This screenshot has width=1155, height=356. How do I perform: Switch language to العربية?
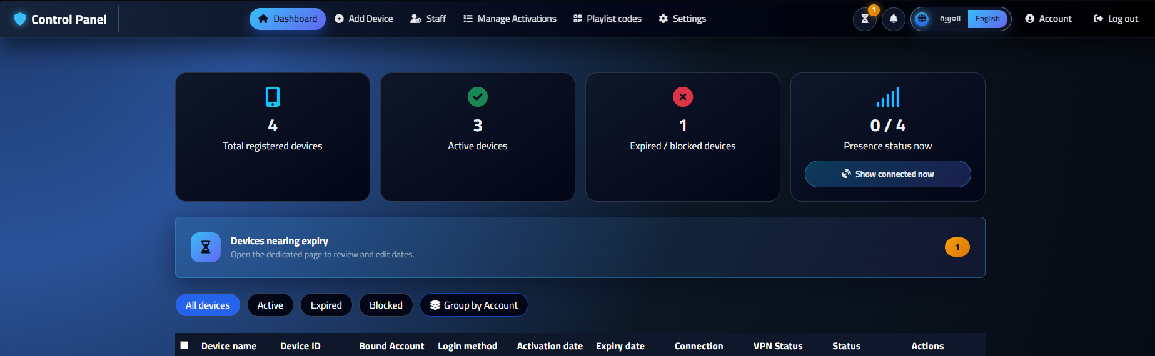pos(950,19)
